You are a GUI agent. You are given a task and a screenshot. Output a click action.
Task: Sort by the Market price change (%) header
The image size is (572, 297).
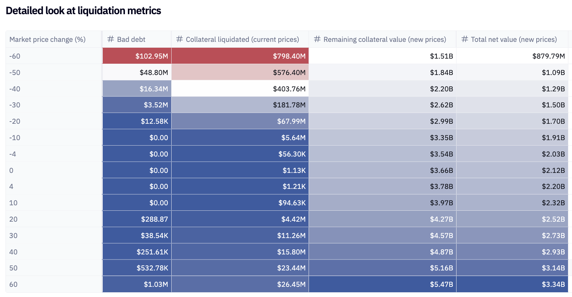pyautogui.click(x=47, y=39)
